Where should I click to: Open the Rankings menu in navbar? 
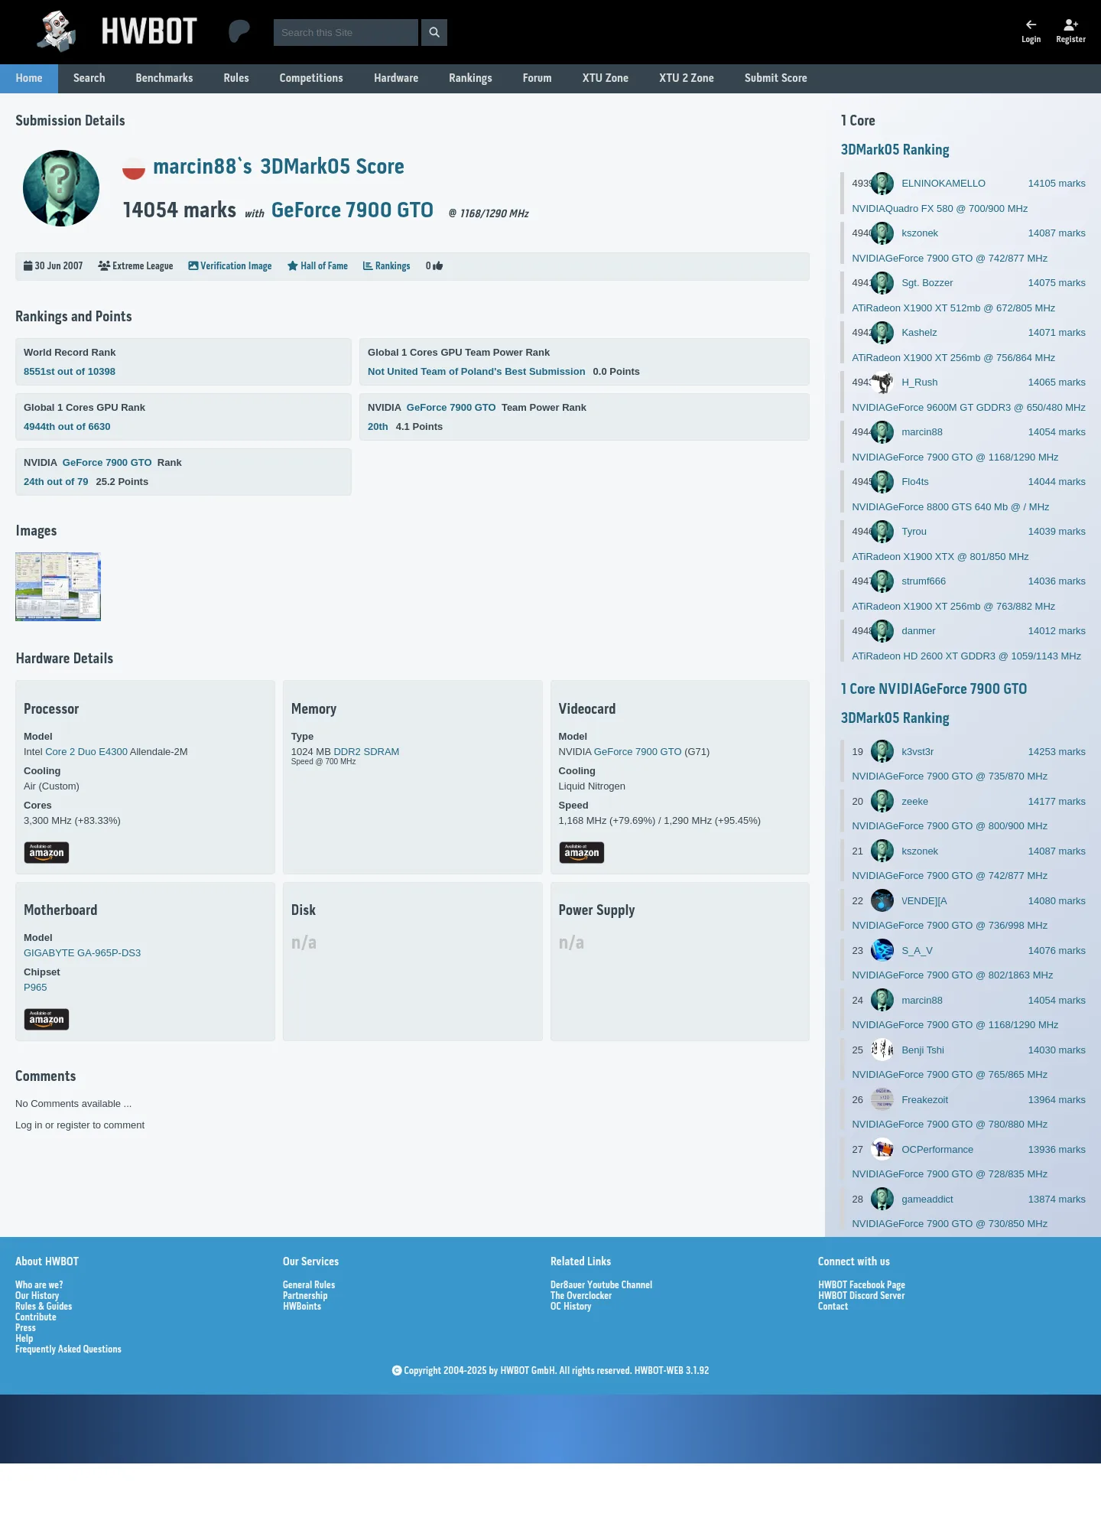click(470, 78)
